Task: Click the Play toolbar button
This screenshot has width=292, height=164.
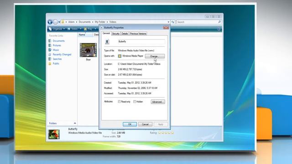Action: [x=88, y=29]
